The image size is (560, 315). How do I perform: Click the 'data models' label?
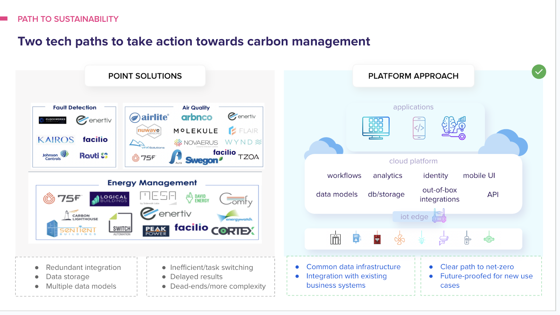tap(337, 194)
